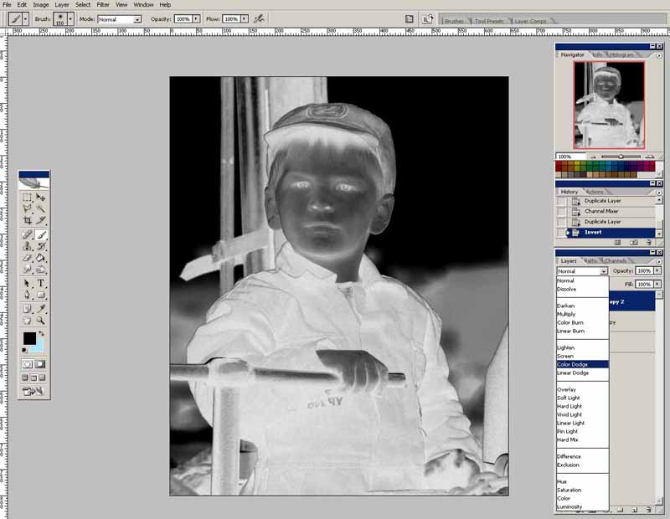Set history brush source on first Duplicate Layer
The width and height of the screenshot is (670, 519).
[x=562, y=201]
